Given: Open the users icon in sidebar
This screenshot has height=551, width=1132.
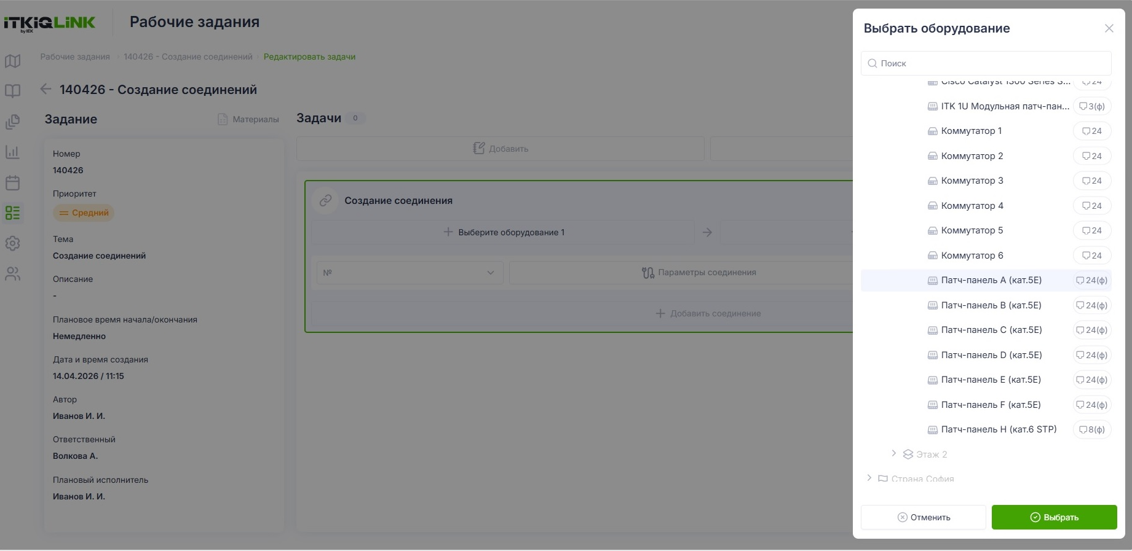Looking at the screenshot, I should tap(12, 274).
